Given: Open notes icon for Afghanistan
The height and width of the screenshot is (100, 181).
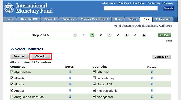Looking at the screenshot, I should pos(70,72).
